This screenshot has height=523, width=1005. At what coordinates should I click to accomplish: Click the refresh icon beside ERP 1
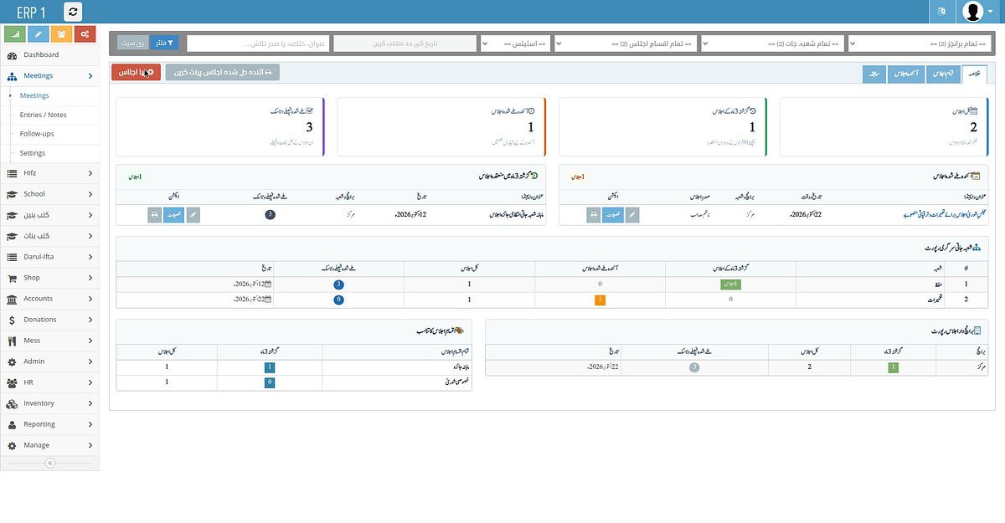[x=73, y=12]
